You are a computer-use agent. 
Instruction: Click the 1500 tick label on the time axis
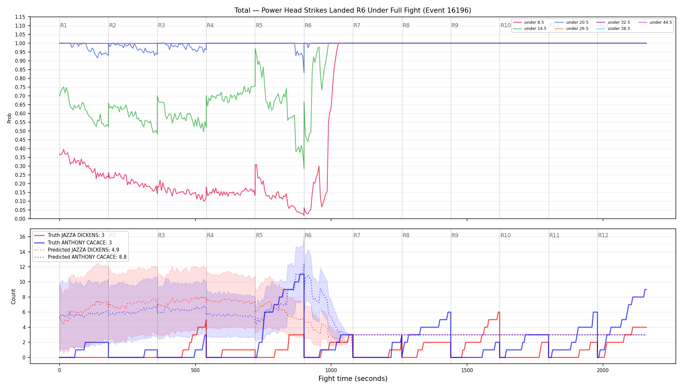467,370
